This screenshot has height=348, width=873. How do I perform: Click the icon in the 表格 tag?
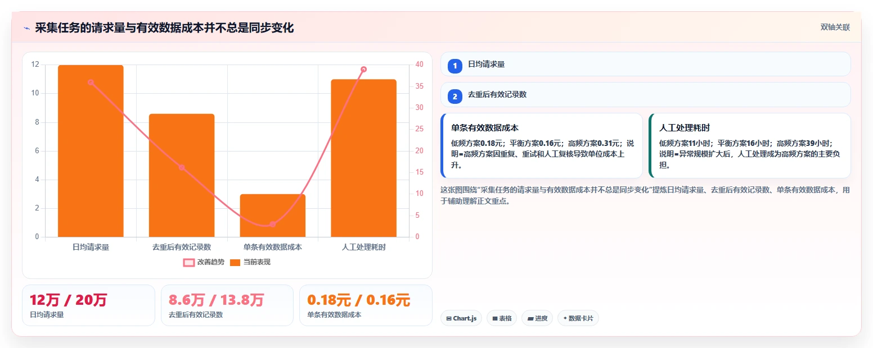495,318
